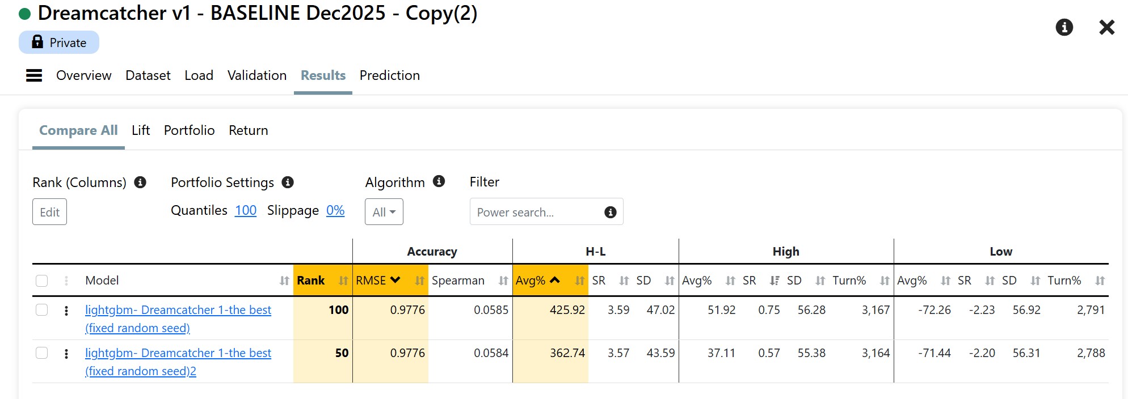
Task: Toggle RMSE column sort chevron
Action: [395, 280]
